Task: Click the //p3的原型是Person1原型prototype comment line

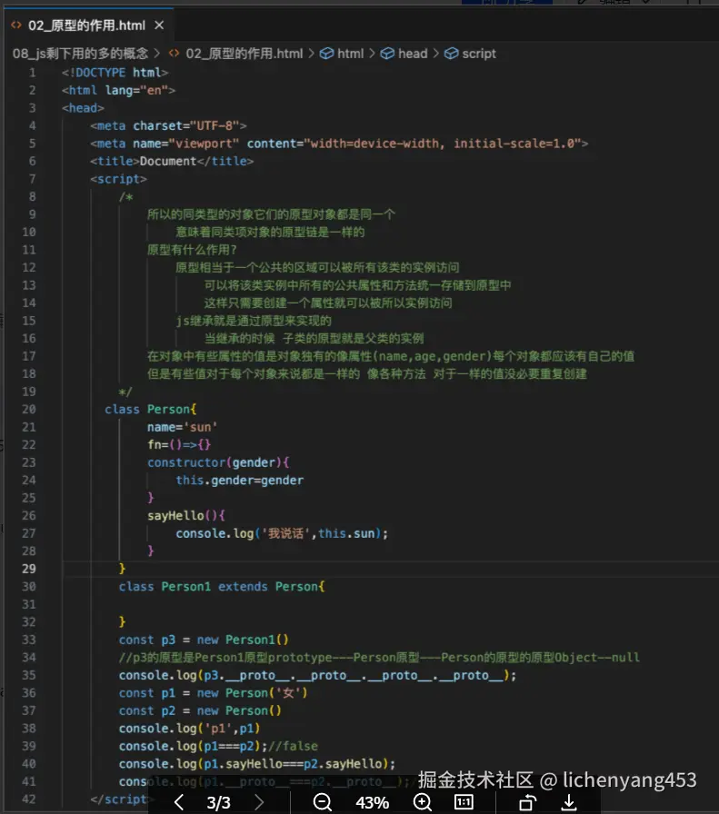Action: pos(379,657)
